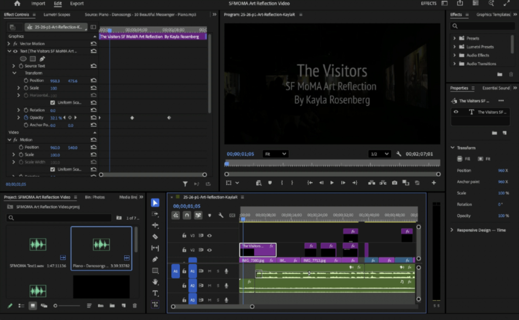Click the Add Marker icon in Program monitor
The width and height of the screenshot is (519, 320).
coord(270,183)
